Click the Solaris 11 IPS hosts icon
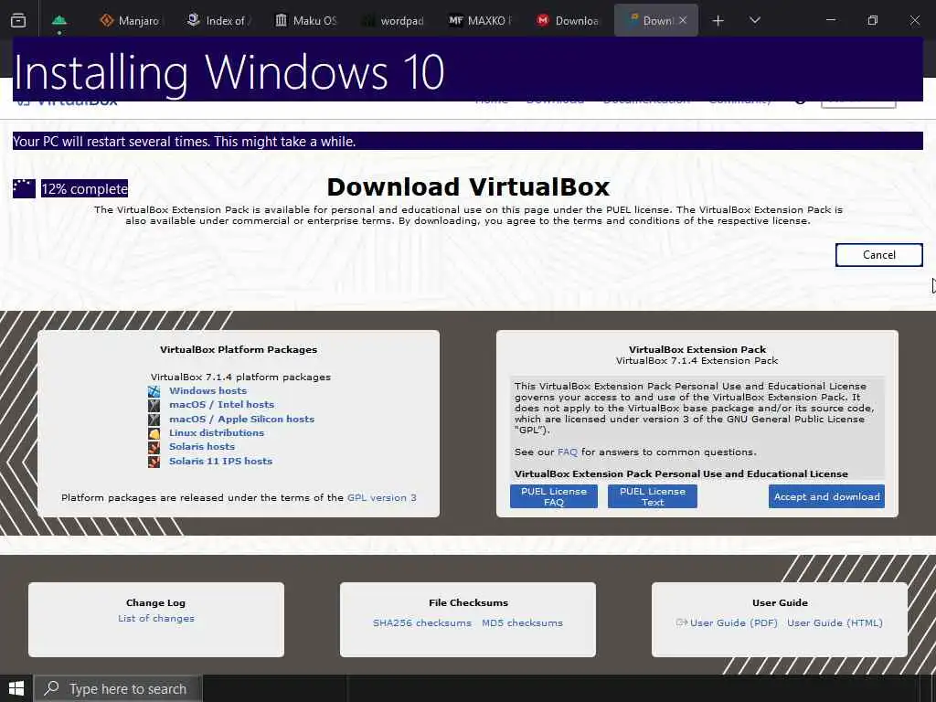The image size is (936, 702). click(154, 462)
